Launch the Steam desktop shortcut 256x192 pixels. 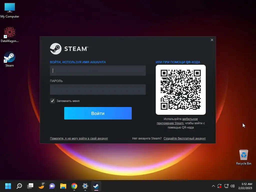tap(9, 59)
